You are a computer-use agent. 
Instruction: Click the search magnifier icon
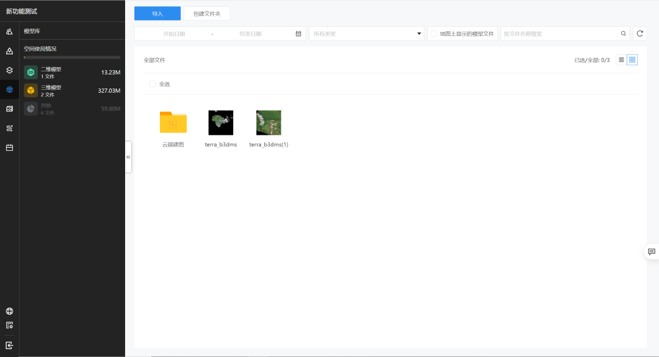[x=623, y=34]
